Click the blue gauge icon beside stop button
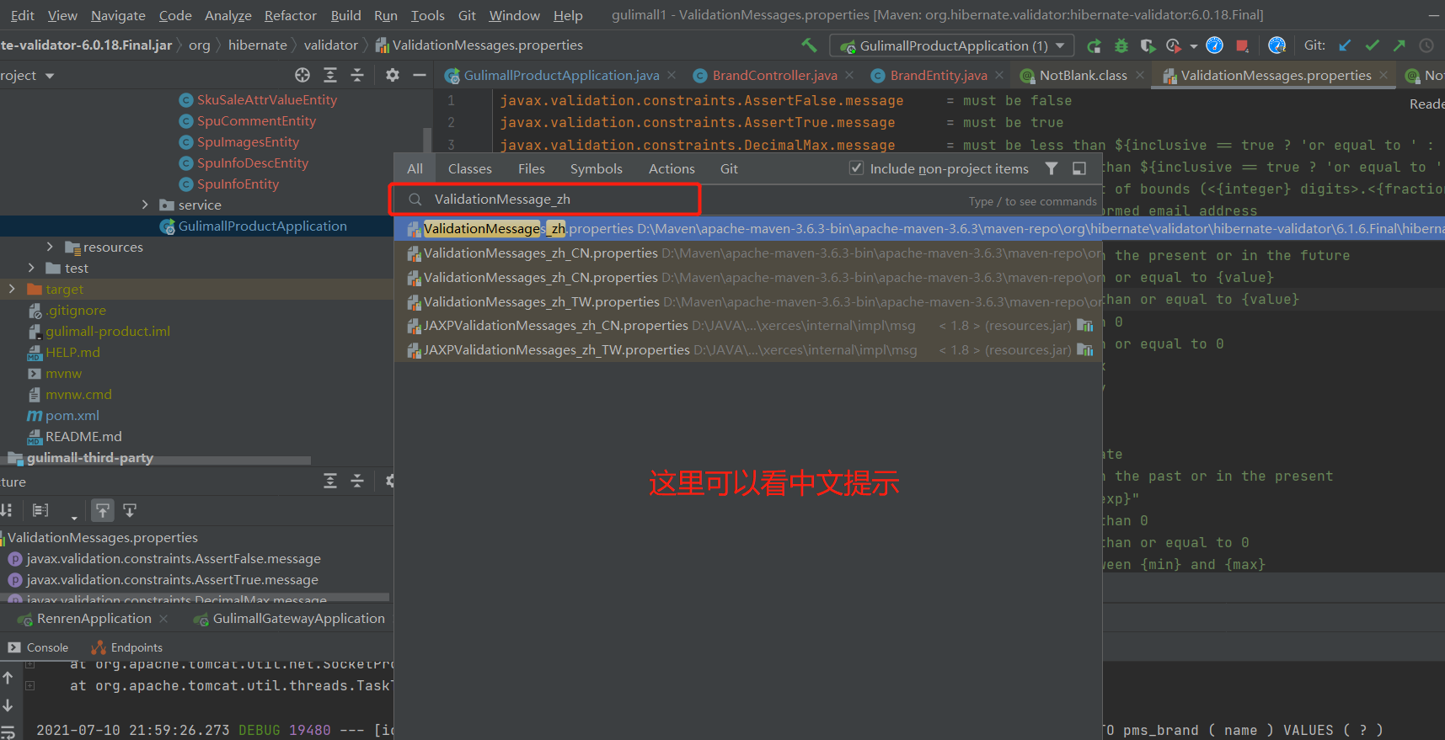Viewport: 1445px width, 740px height. (x=1214, y=45)
